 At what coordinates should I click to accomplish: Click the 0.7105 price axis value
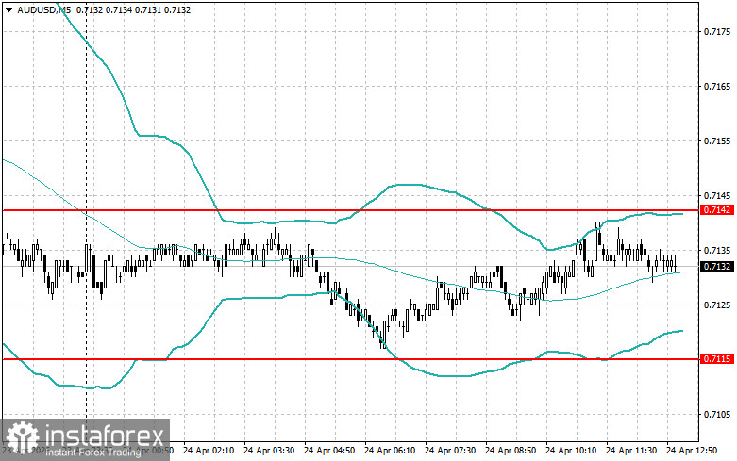(717, 414)
